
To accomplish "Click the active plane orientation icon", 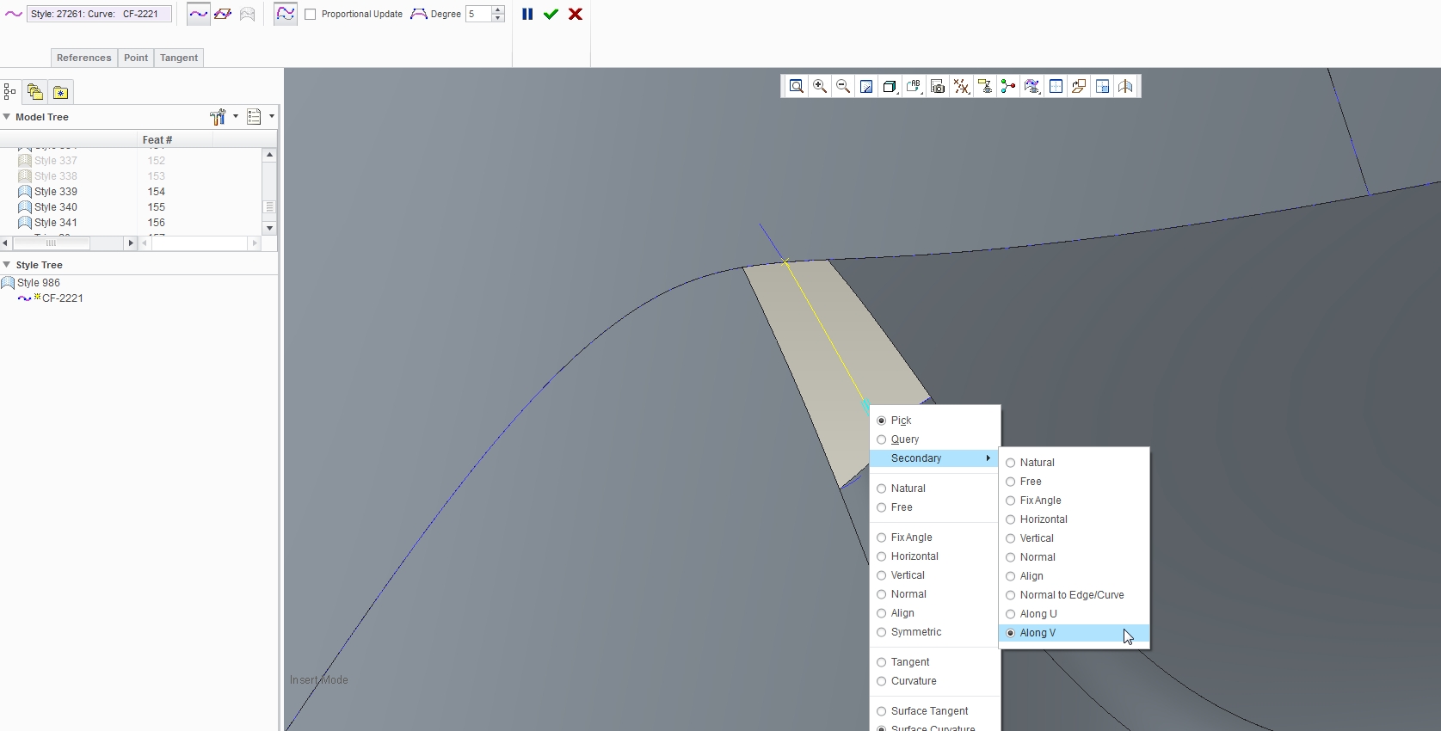I will click(x=1056, y=86).
